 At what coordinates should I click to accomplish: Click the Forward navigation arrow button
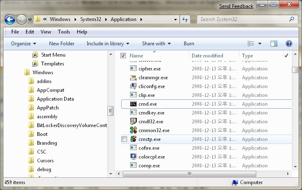(21, 19)
